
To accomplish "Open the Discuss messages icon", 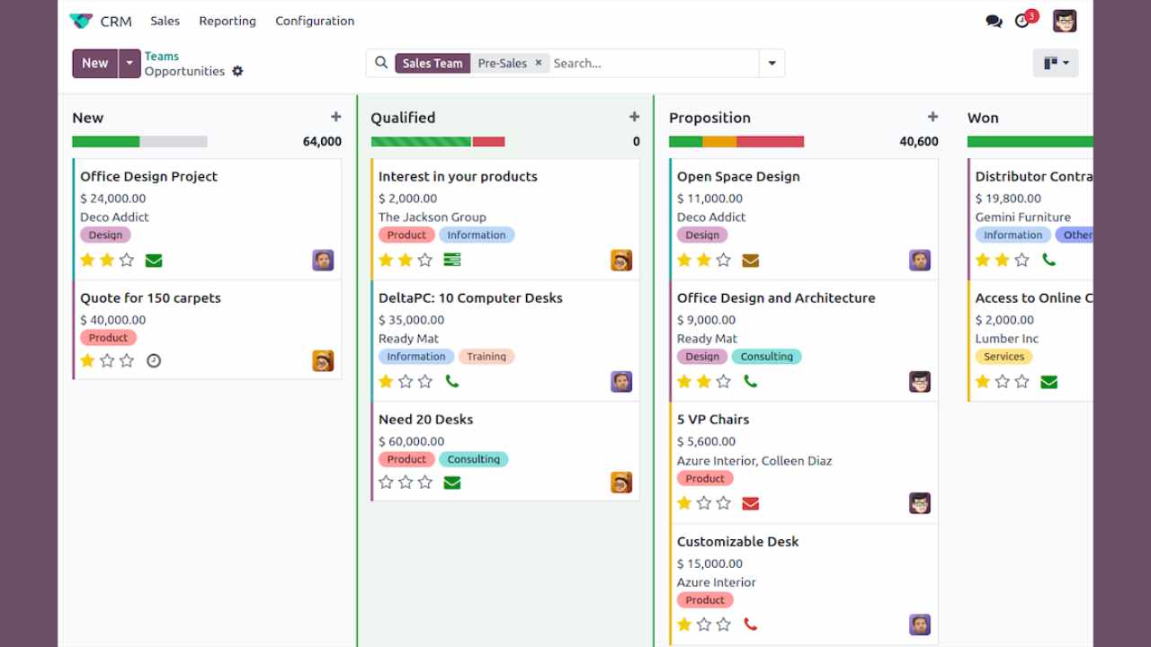I will click(x=993, y=20).
